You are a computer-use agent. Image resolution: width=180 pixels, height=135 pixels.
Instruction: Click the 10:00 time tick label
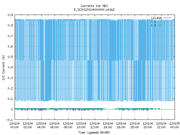point(81,127)
